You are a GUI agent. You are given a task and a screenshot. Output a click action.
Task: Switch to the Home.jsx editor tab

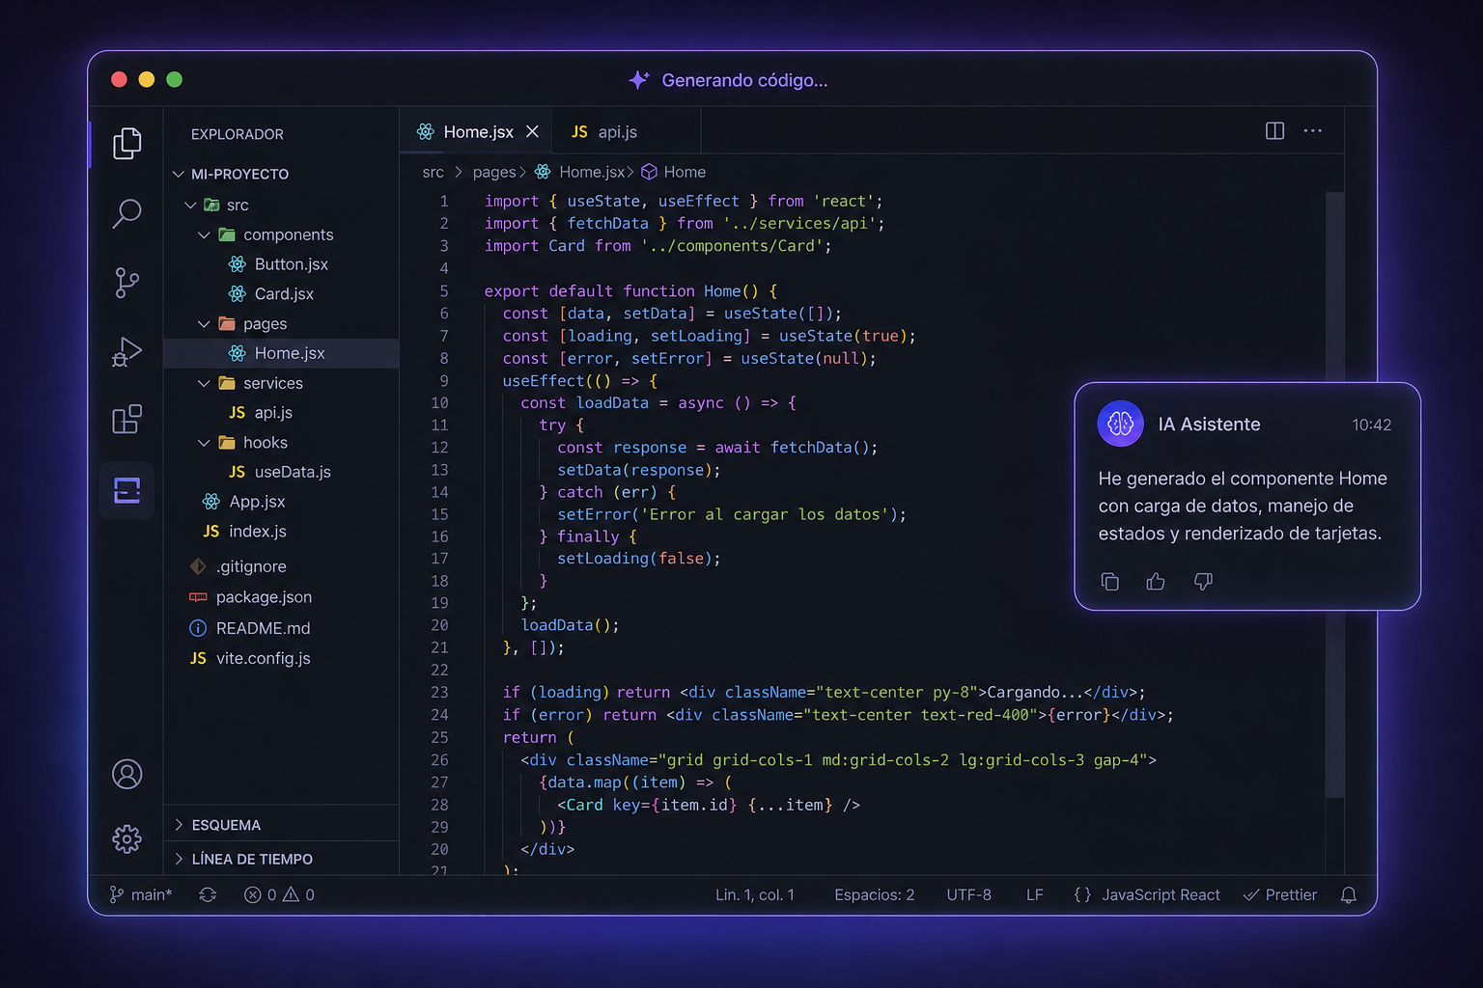(476, 132)
